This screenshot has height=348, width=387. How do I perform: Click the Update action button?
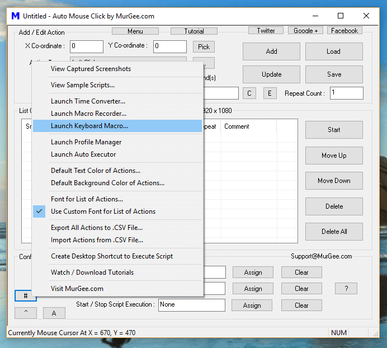coord(271,74)
